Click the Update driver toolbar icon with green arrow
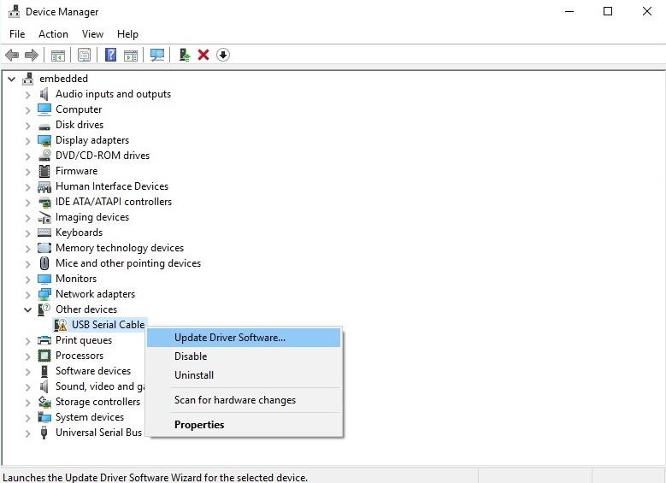Screen dimensions: 666x483 tap(184, 55)
